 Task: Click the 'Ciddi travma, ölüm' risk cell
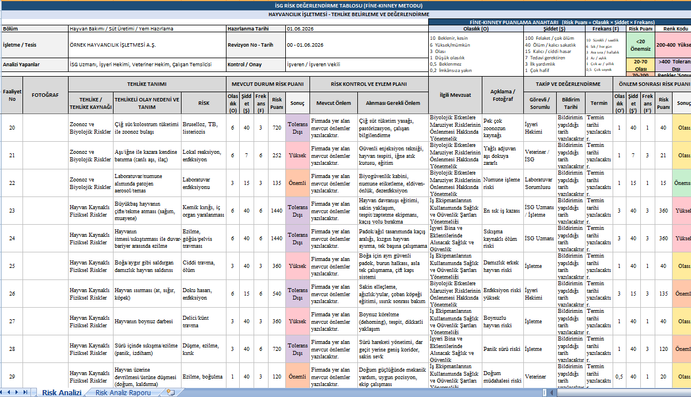(203, 266)
